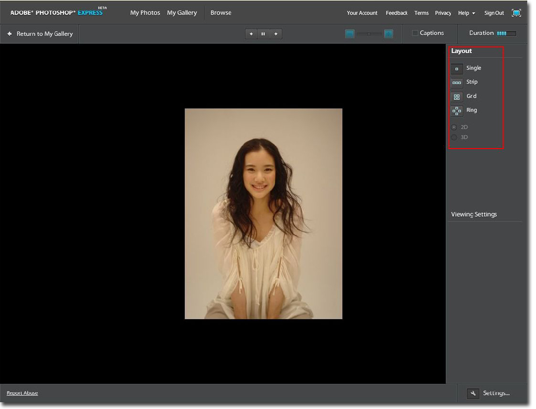This screenshot has height=409, width=536.
Task: Open My Photos tab
Action: click(x=145, y=13)
